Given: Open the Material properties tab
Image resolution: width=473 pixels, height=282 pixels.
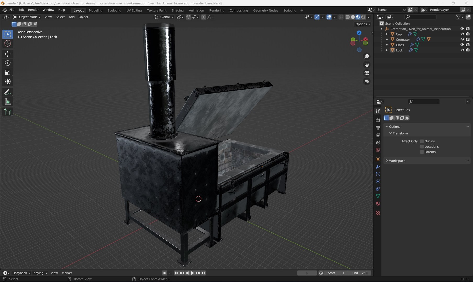Looking at the screenshot, I should click(378, 204).
